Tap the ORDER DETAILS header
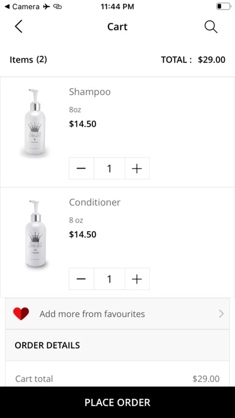The height and width of the screenshot is (418, 235). click(117, 345)
